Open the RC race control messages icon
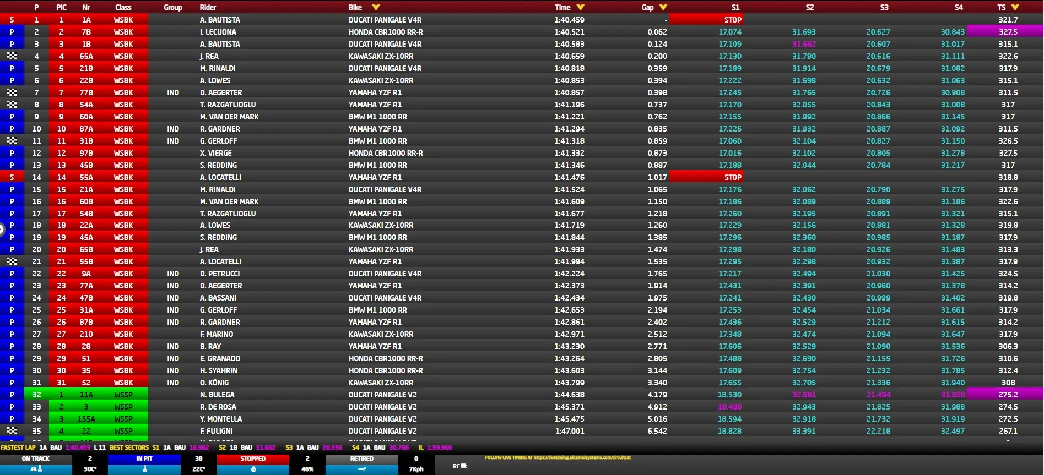1044x475 pixels. [460, 466]
